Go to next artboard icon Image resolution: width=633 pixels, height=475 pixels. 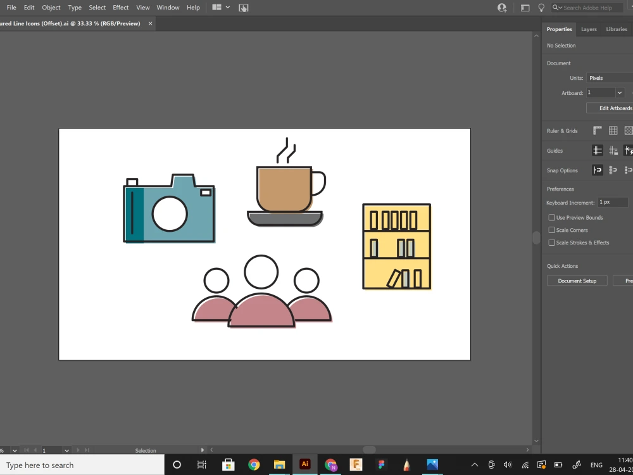point(78,450)
